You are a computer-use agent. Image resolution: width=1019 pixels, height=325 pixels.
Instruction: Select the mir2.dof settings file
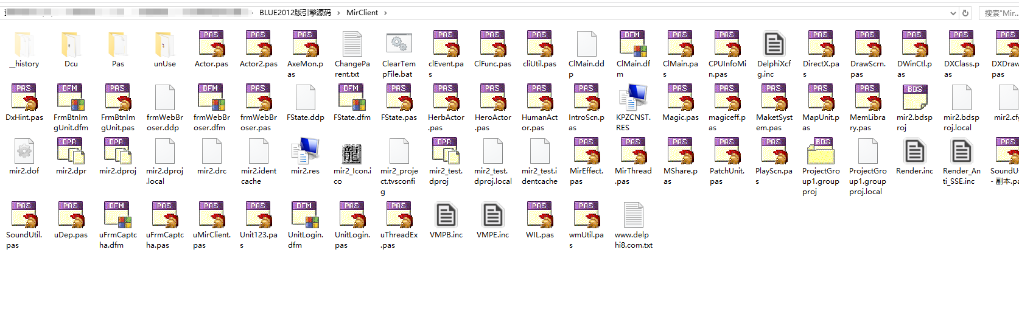[24, 153]
